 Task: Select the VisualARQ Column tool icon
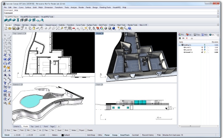pos(18,20)
